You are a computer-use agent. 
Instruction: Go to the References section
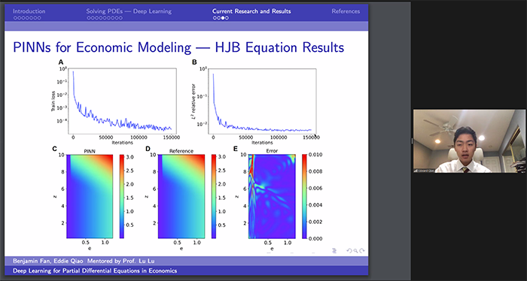(346, 11)
